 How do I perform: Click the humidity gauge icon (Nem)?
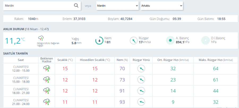point(99,40)
